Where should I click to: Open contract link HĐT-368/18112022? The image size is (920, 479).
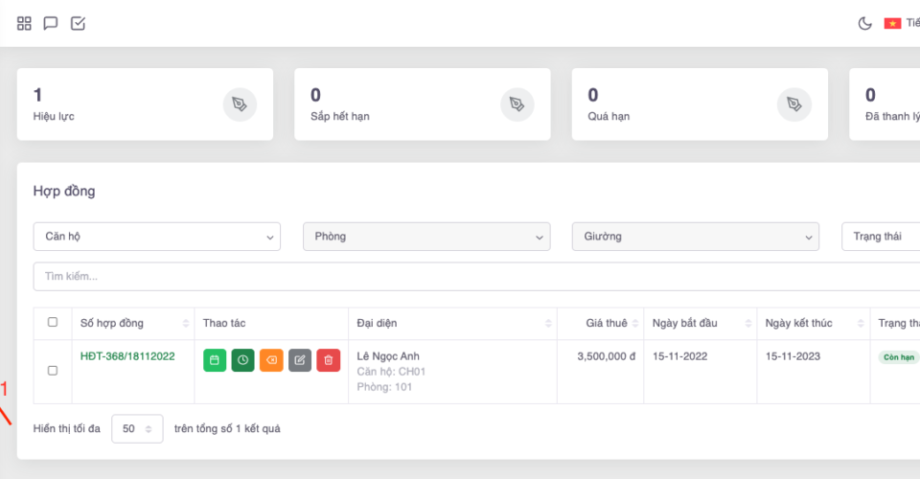(x=127, y=356)
